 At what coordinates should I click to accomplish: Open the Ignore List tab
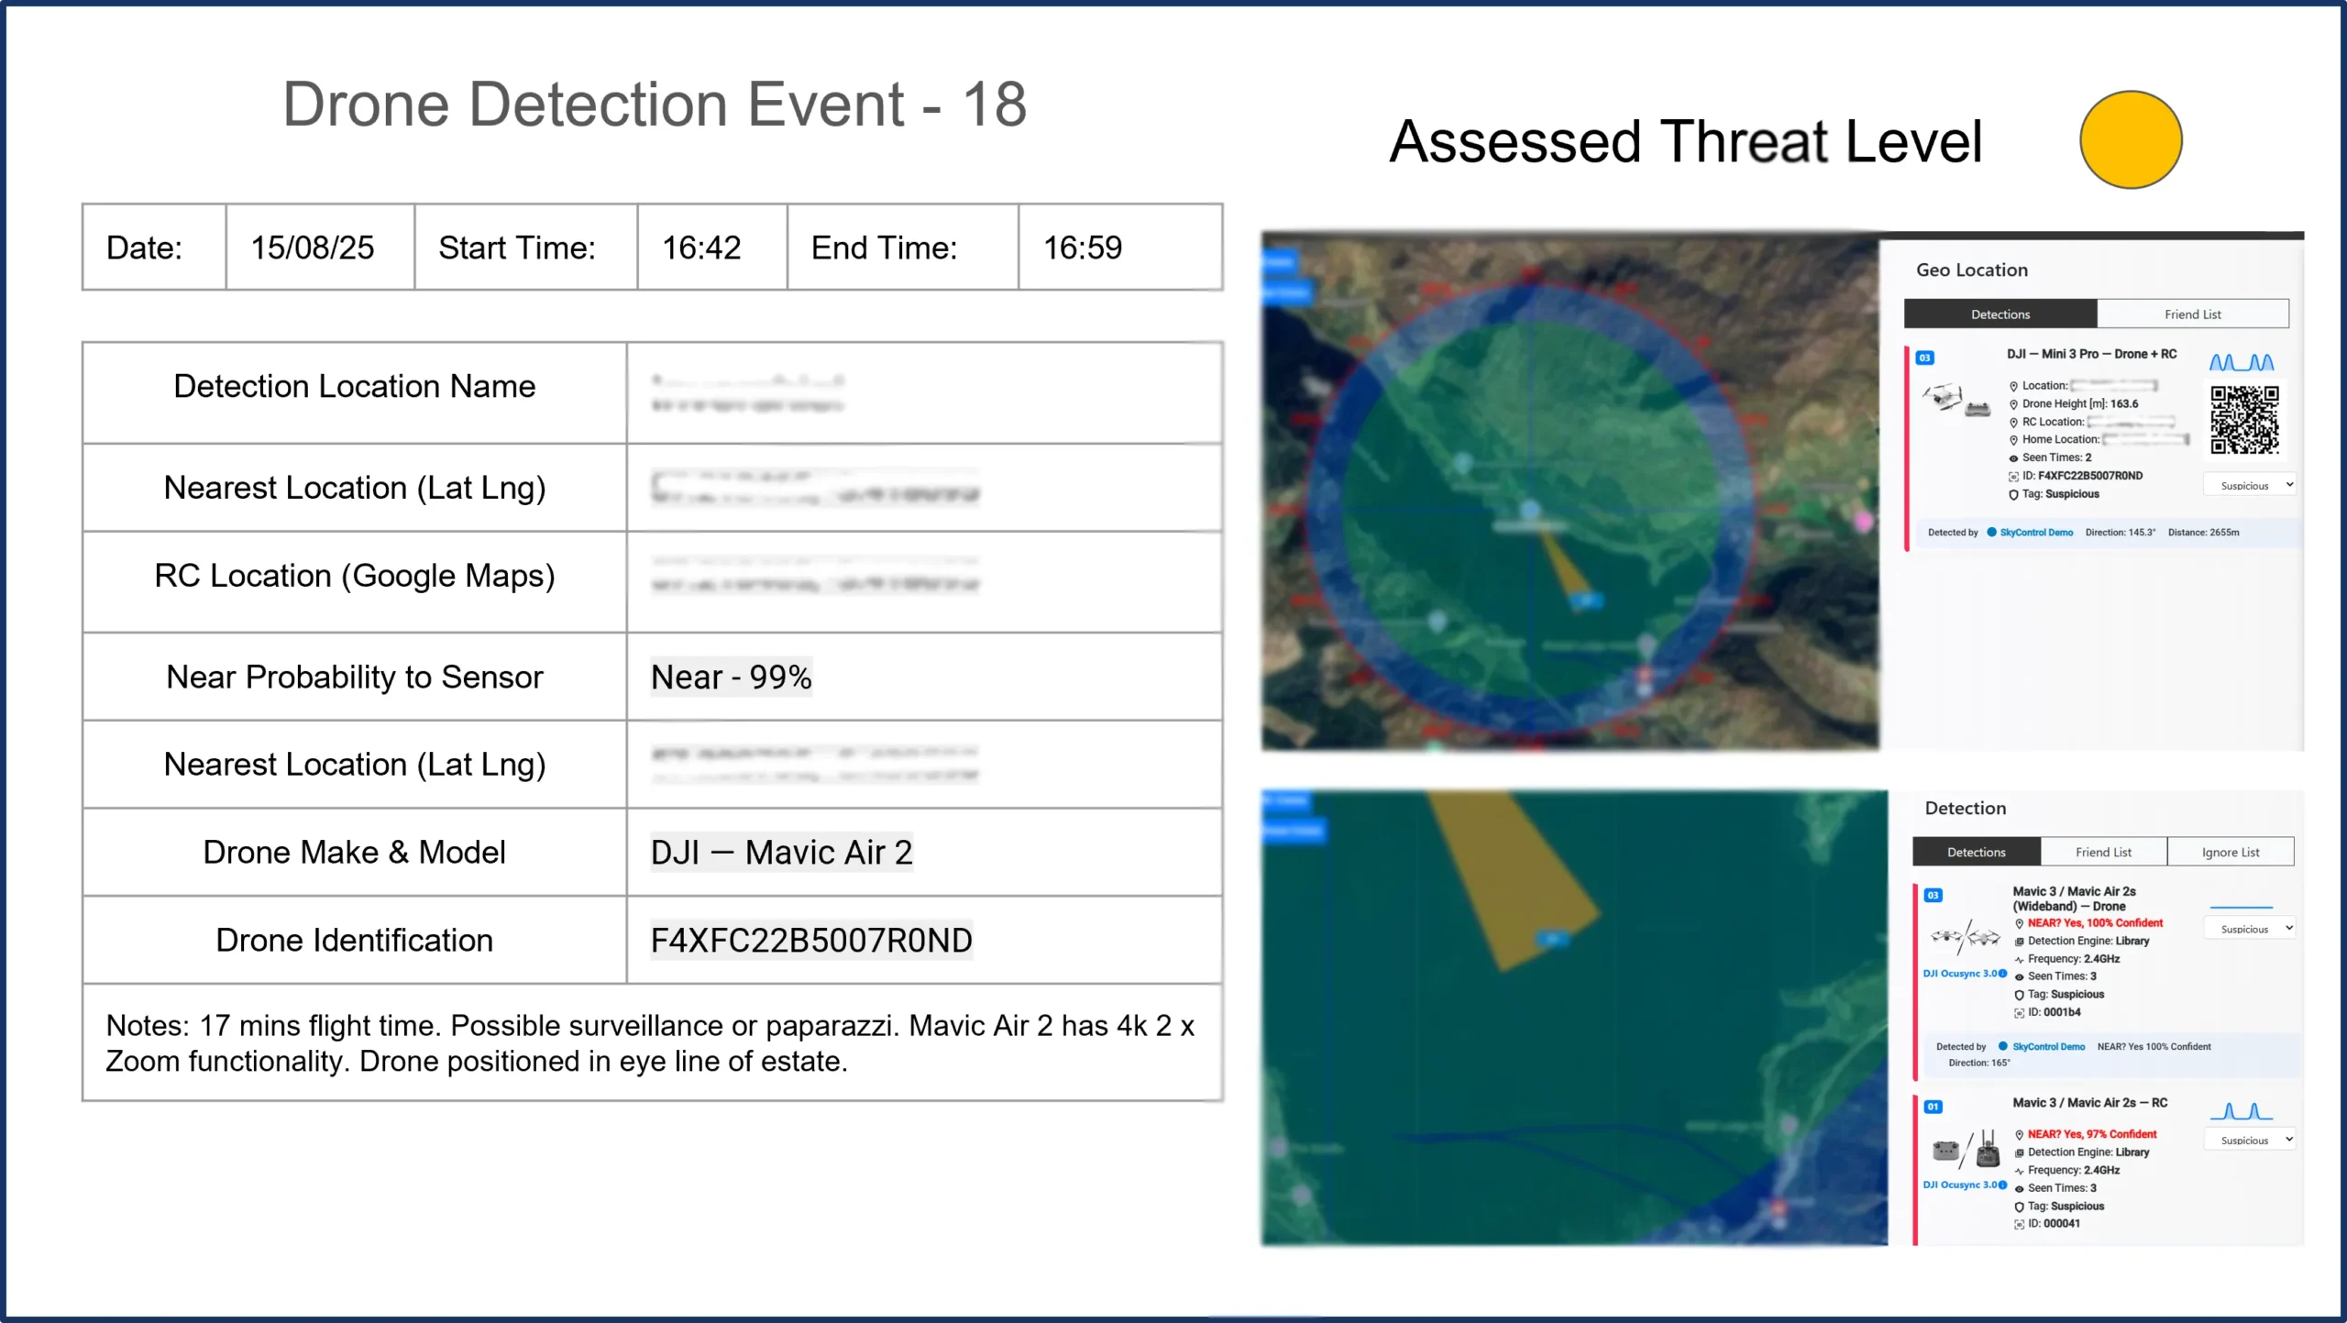click(2231, 851)
